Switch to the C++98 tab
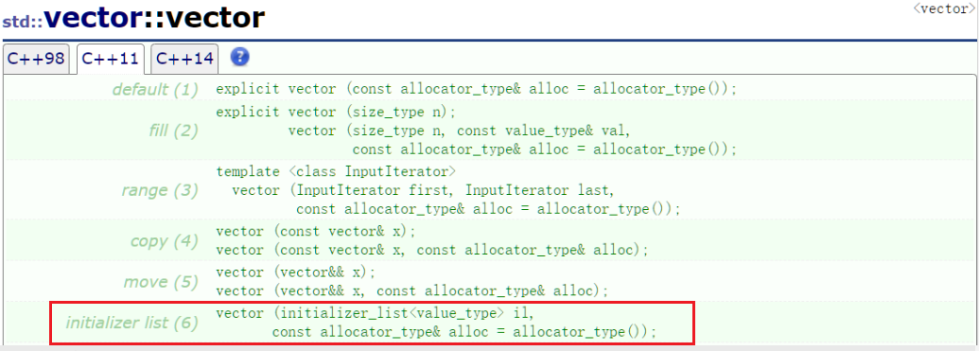Image resolution: width=979 pixels, height=351 pixels. click(36, 59)
